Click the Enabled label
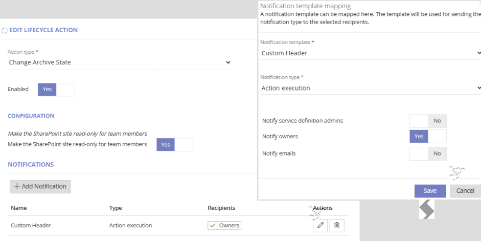481x241 pixels. coord(18,89)
